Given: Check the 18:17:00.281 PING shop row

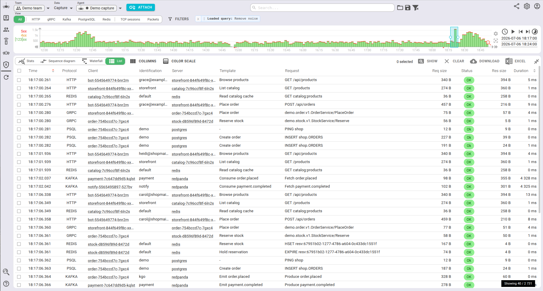Looking at the screenshot, I should point(19,129).
